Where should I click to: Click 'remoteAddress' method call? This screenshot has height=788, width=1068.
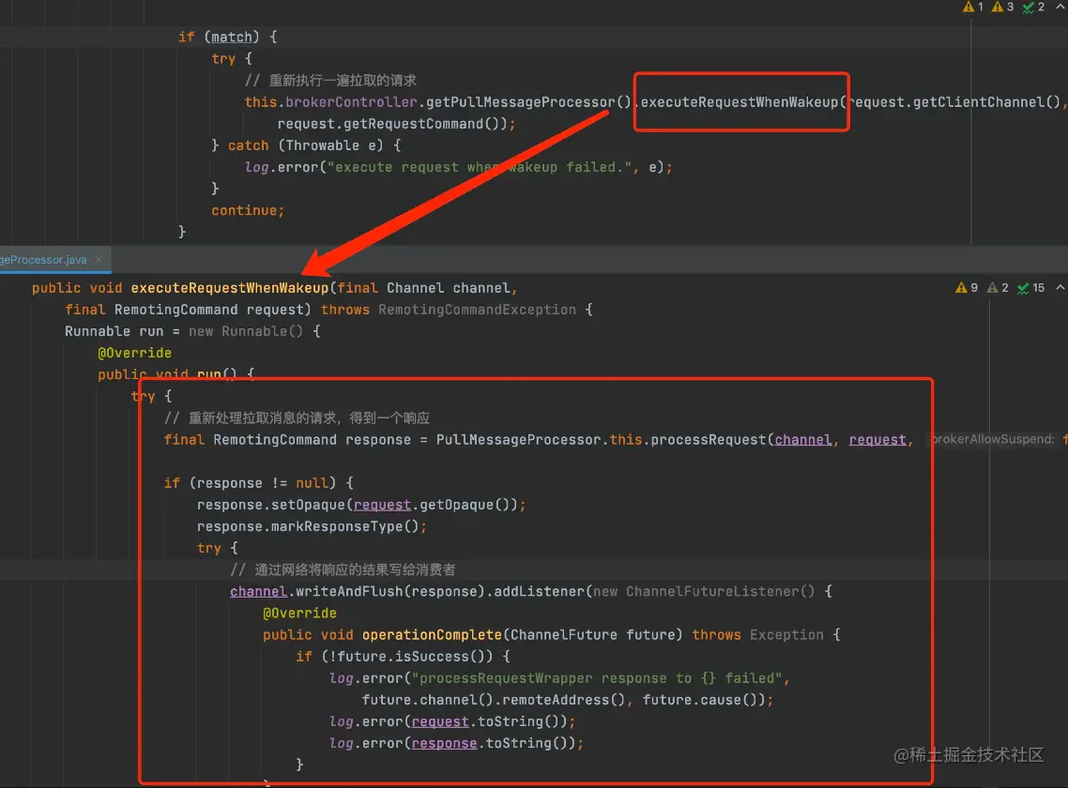pos(554,700)
